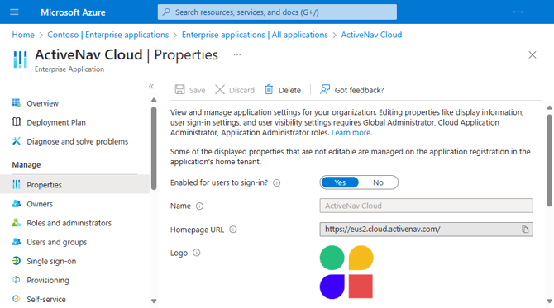The width and height of the screenshot is (554, 308).
Task: Click the Diagnose and solve problems wrench icon
Action: (17, 140)
